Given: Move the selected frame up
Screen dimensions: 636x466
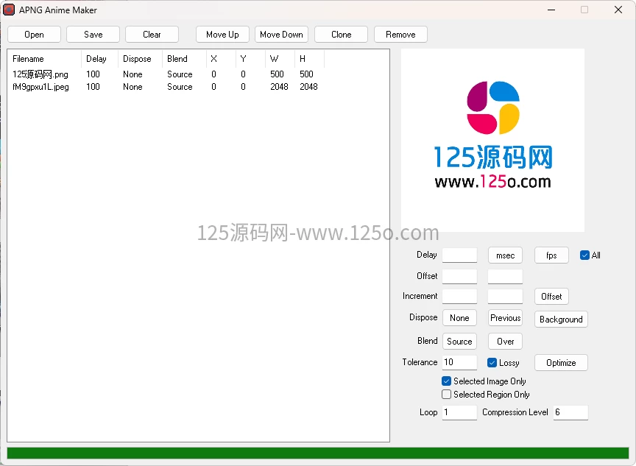Looking at the screenshot, I should click(222, 34).
